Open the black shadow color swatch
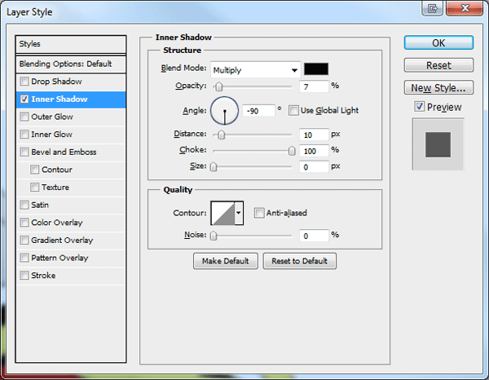The width and height of the screenshot is (489, 380). [316, 69]
